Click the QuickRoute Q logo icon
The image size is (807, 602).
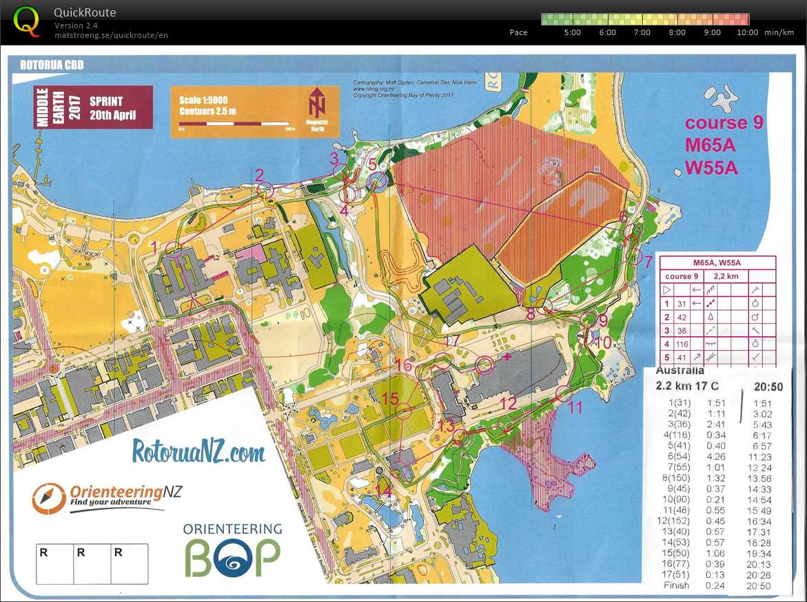point(26,21)
